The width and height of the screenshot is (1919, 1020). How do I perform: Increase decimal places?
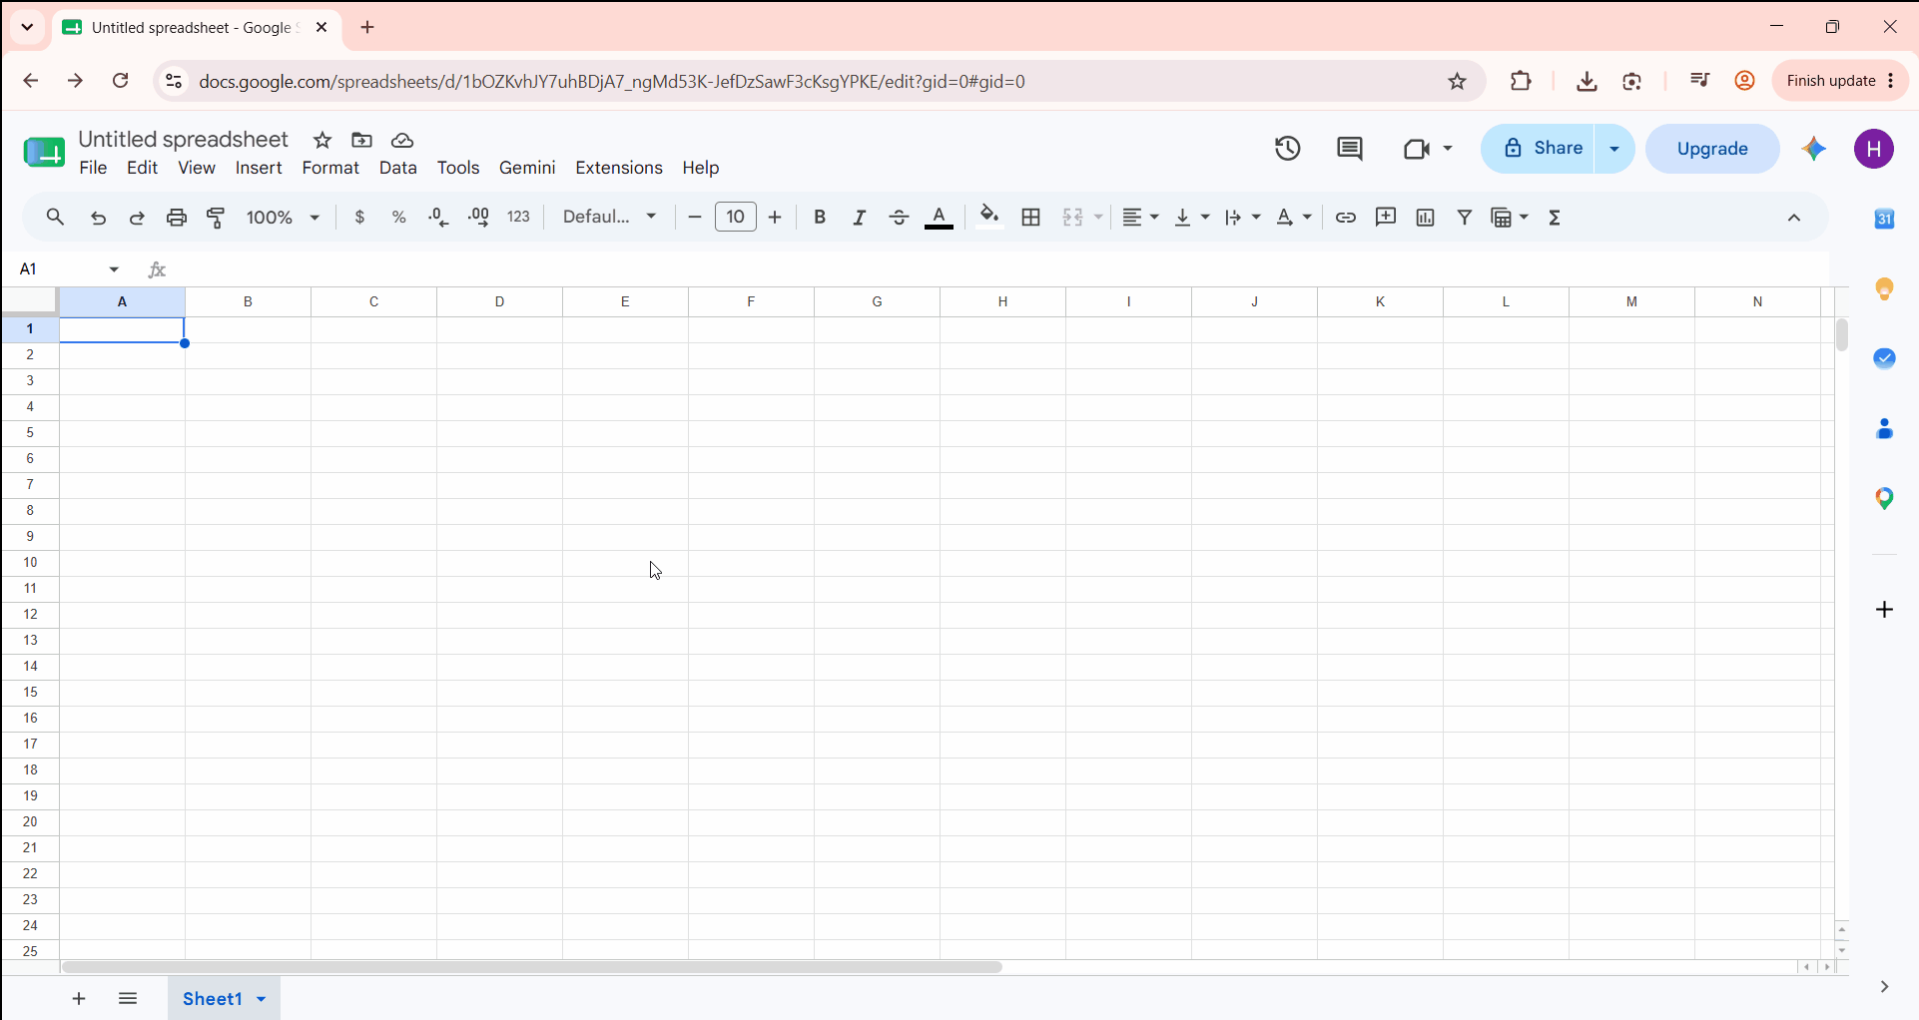click(x=479, y=217)
